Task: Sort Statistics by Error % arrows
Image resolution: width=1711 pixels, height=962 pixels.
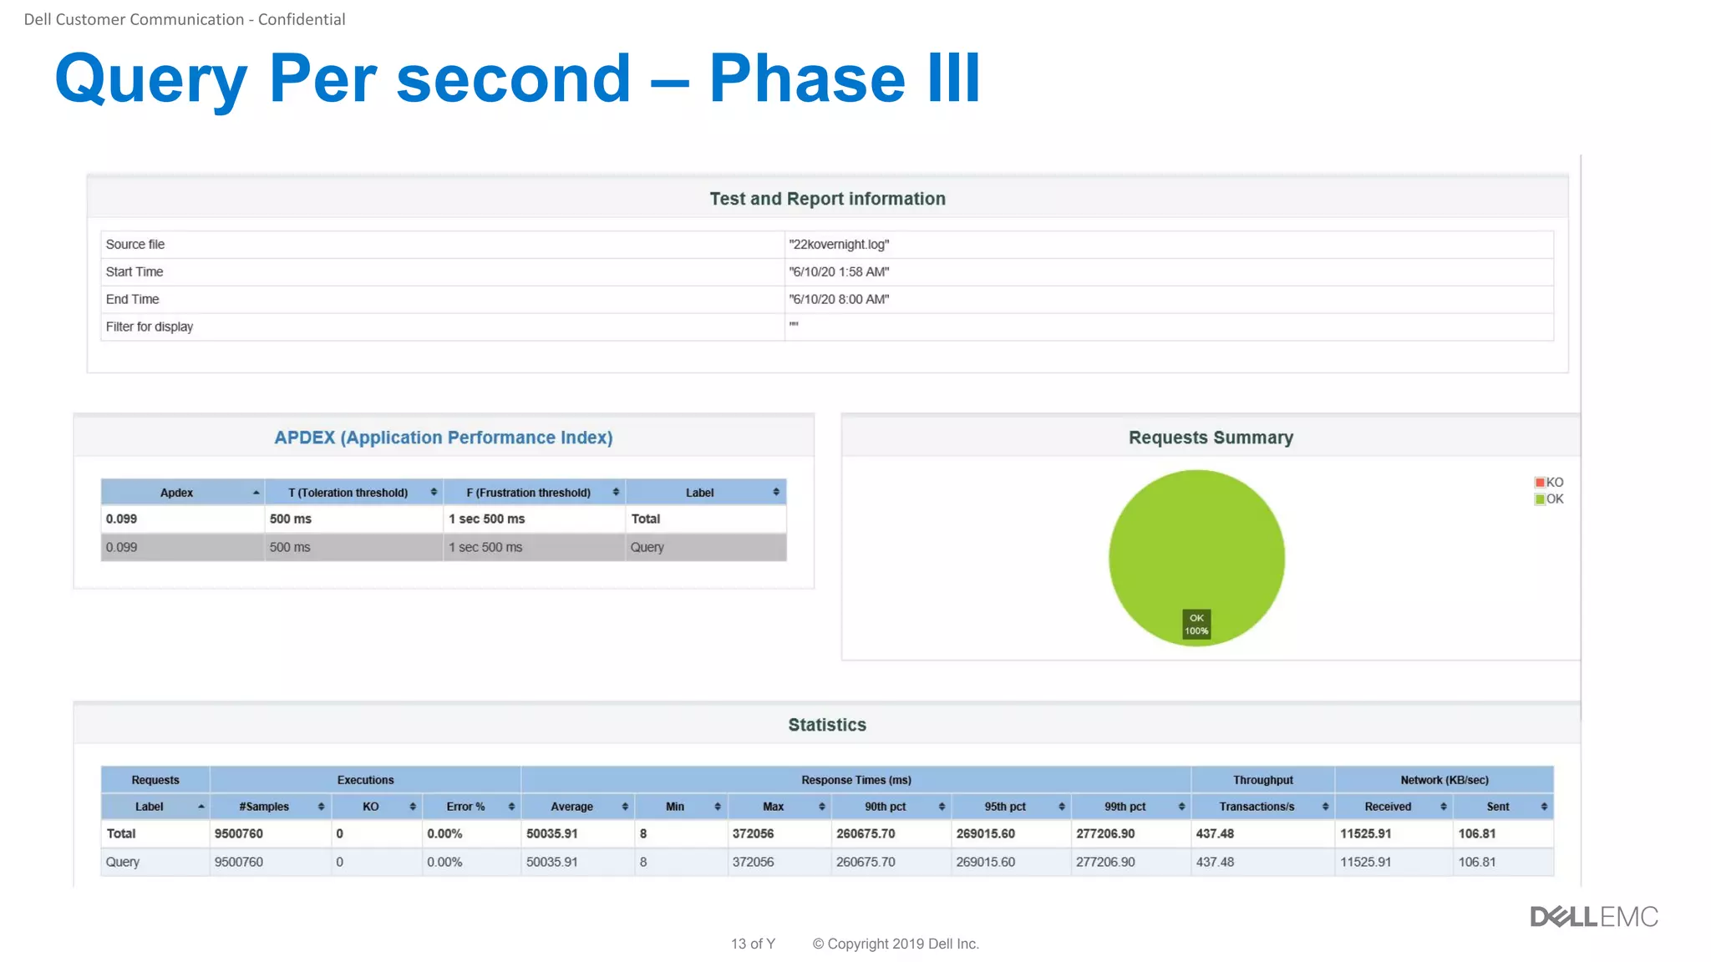Action: [x=511, y=807]
